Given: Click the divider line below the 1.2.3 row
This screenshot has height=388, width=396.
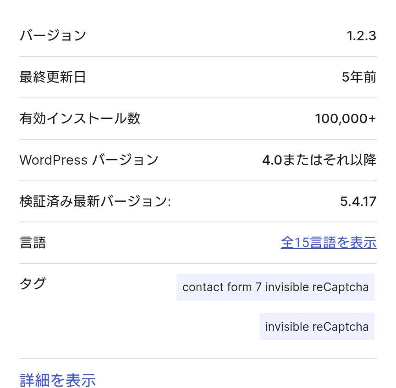Looking at the screenshot, I should [x=198, y=56].
